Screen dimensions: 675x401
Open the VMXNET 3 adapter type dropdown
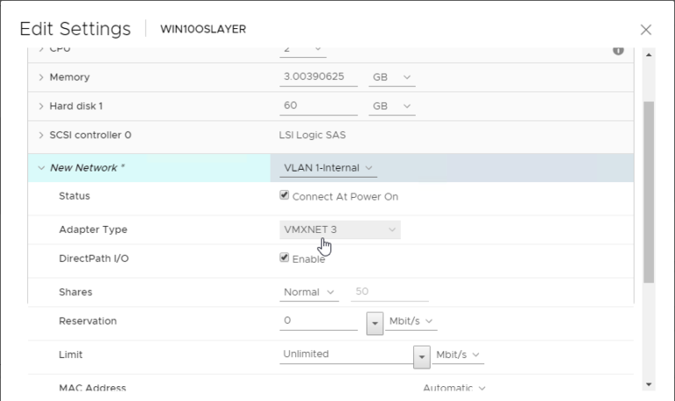coord(339,230)
